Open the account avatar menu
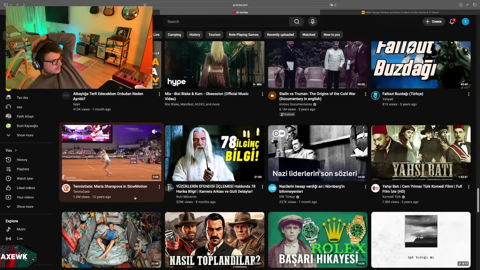Viewport: 480px width, 270px height. point(465,21)
